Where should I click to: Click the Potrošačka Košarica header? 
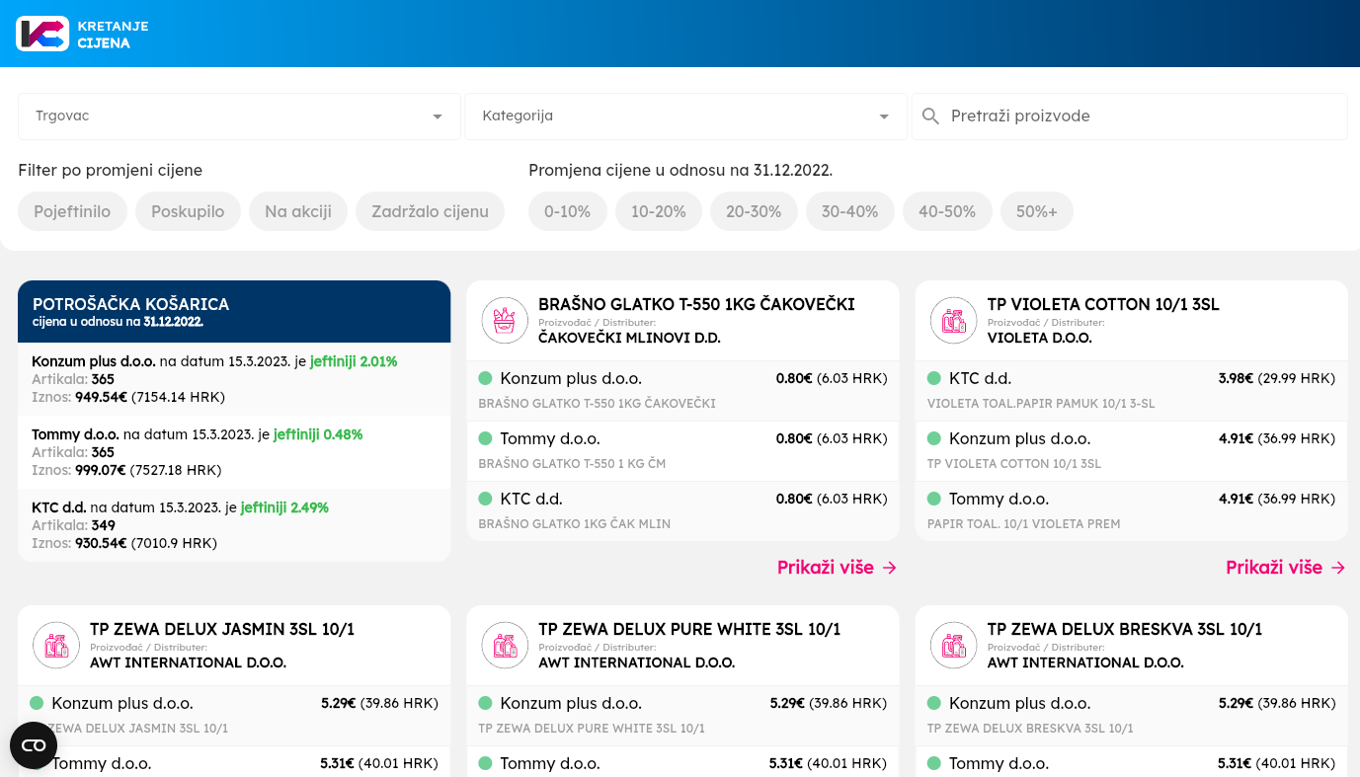(234, 312)
